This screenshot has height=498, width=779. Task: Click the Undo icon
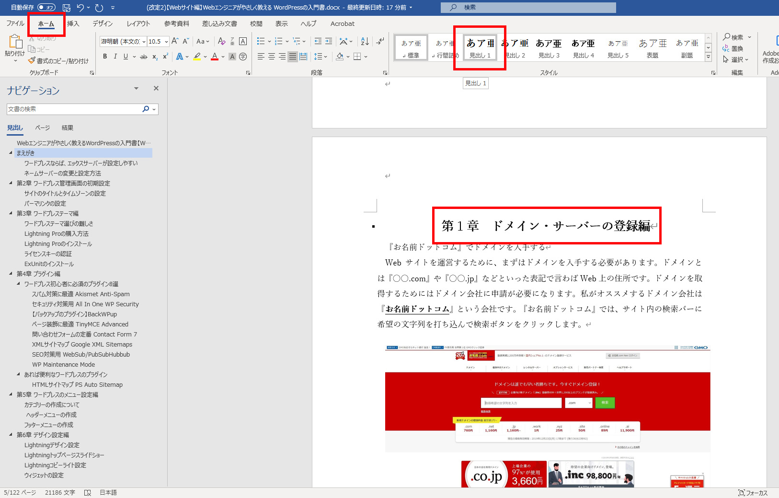point(80,7)
